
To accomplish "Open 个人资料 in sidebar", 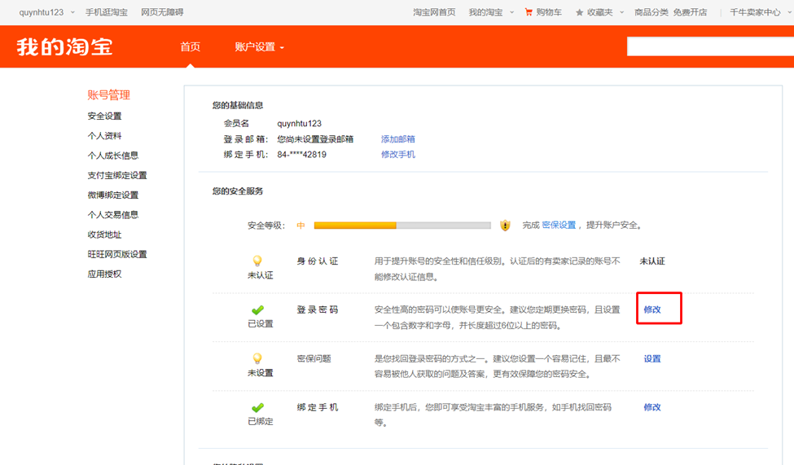I will point(104,136).
